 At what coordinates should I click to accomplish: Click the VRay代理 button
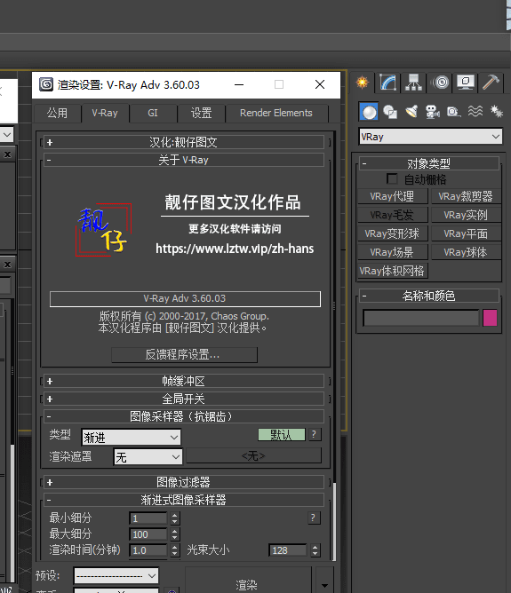click(x=392, y=196)
